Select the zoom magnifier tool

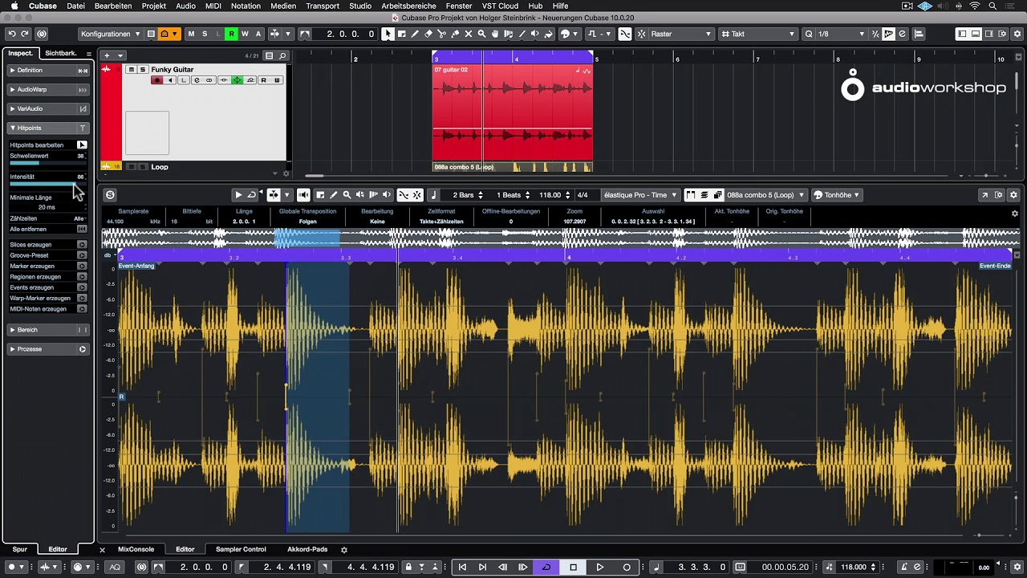pyautogui.click(x=481, y=34)
